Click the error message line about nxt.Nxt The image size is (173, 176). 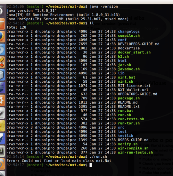[x=59, y=161]
